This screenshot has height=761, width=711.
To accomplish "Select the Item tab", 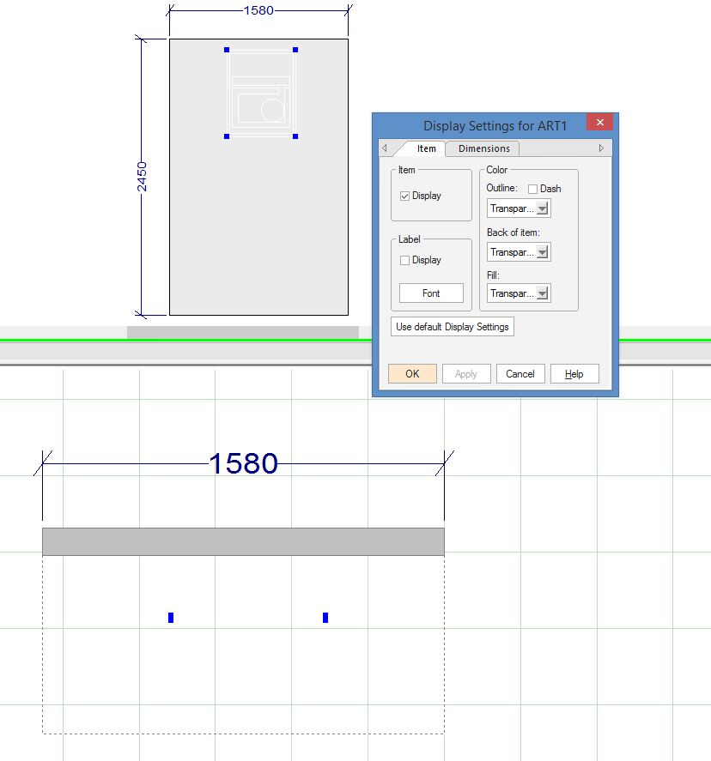I will (x=426, y=148).
